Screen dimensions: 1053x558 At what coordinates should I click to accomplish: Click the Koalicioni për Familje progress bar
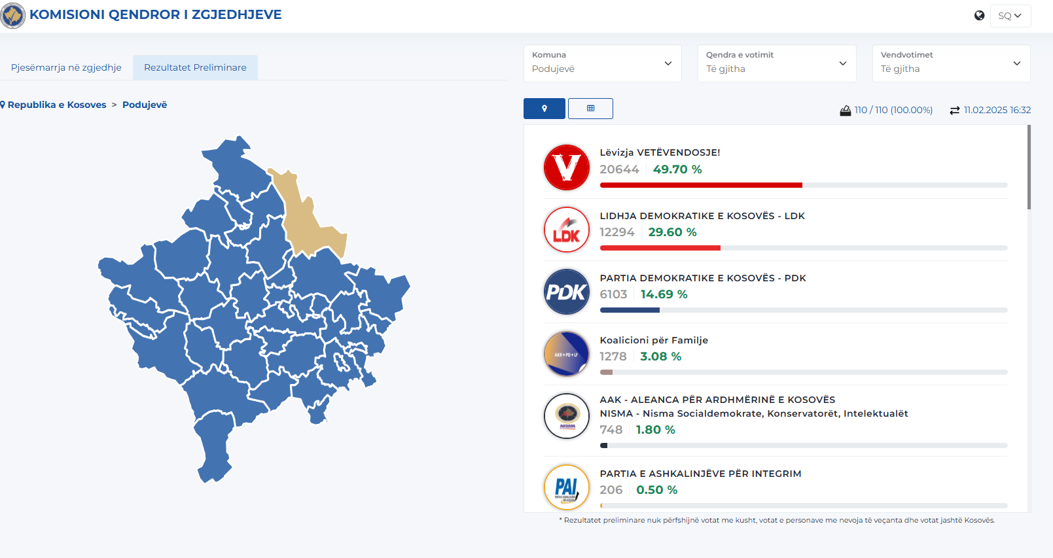click(x=804, y=372)
